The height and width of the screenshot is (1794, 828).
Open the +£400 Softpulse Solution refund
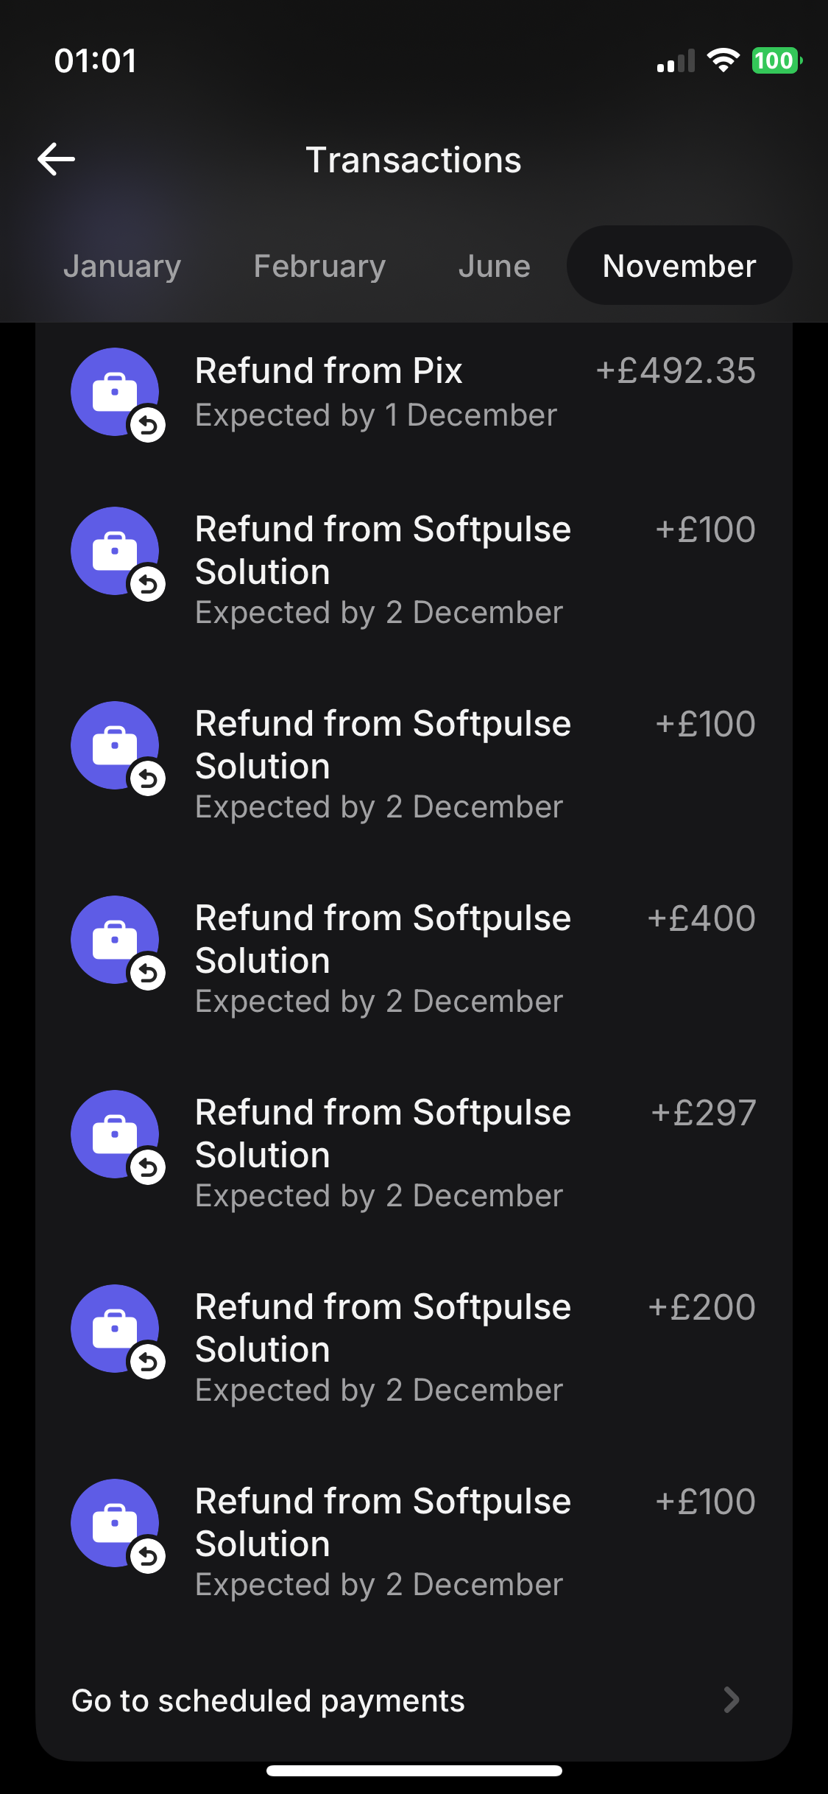tap(383, 959)
